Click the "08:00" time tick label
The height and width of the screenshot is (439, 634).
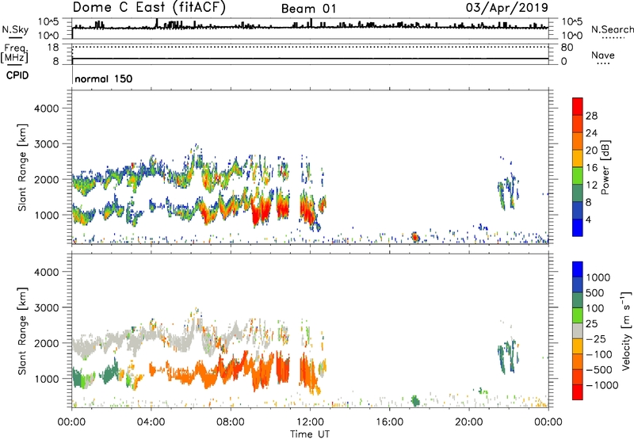click(231, 422)
